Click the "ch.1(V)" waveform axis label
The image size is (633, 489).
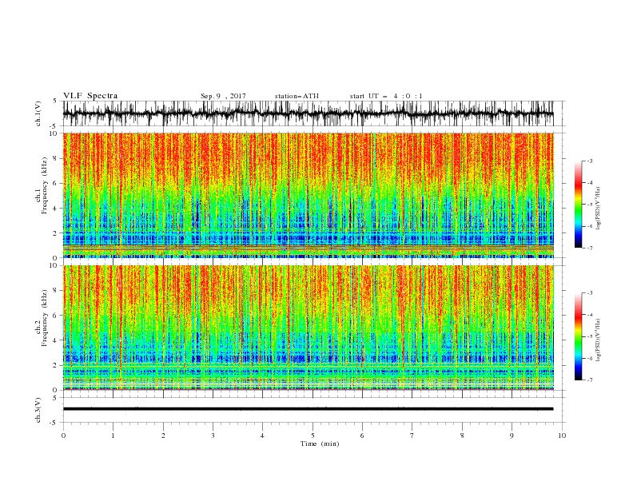click(38, 113)
